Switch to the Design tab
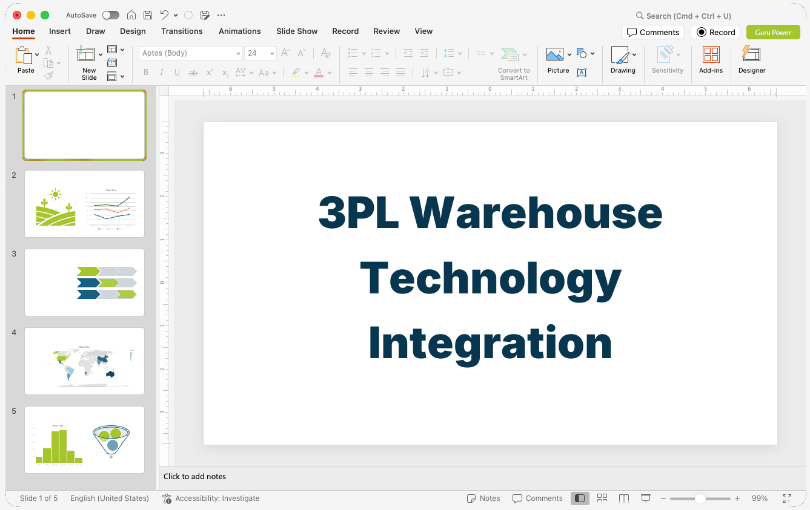810x510 pixels. [x=133, y=31]
